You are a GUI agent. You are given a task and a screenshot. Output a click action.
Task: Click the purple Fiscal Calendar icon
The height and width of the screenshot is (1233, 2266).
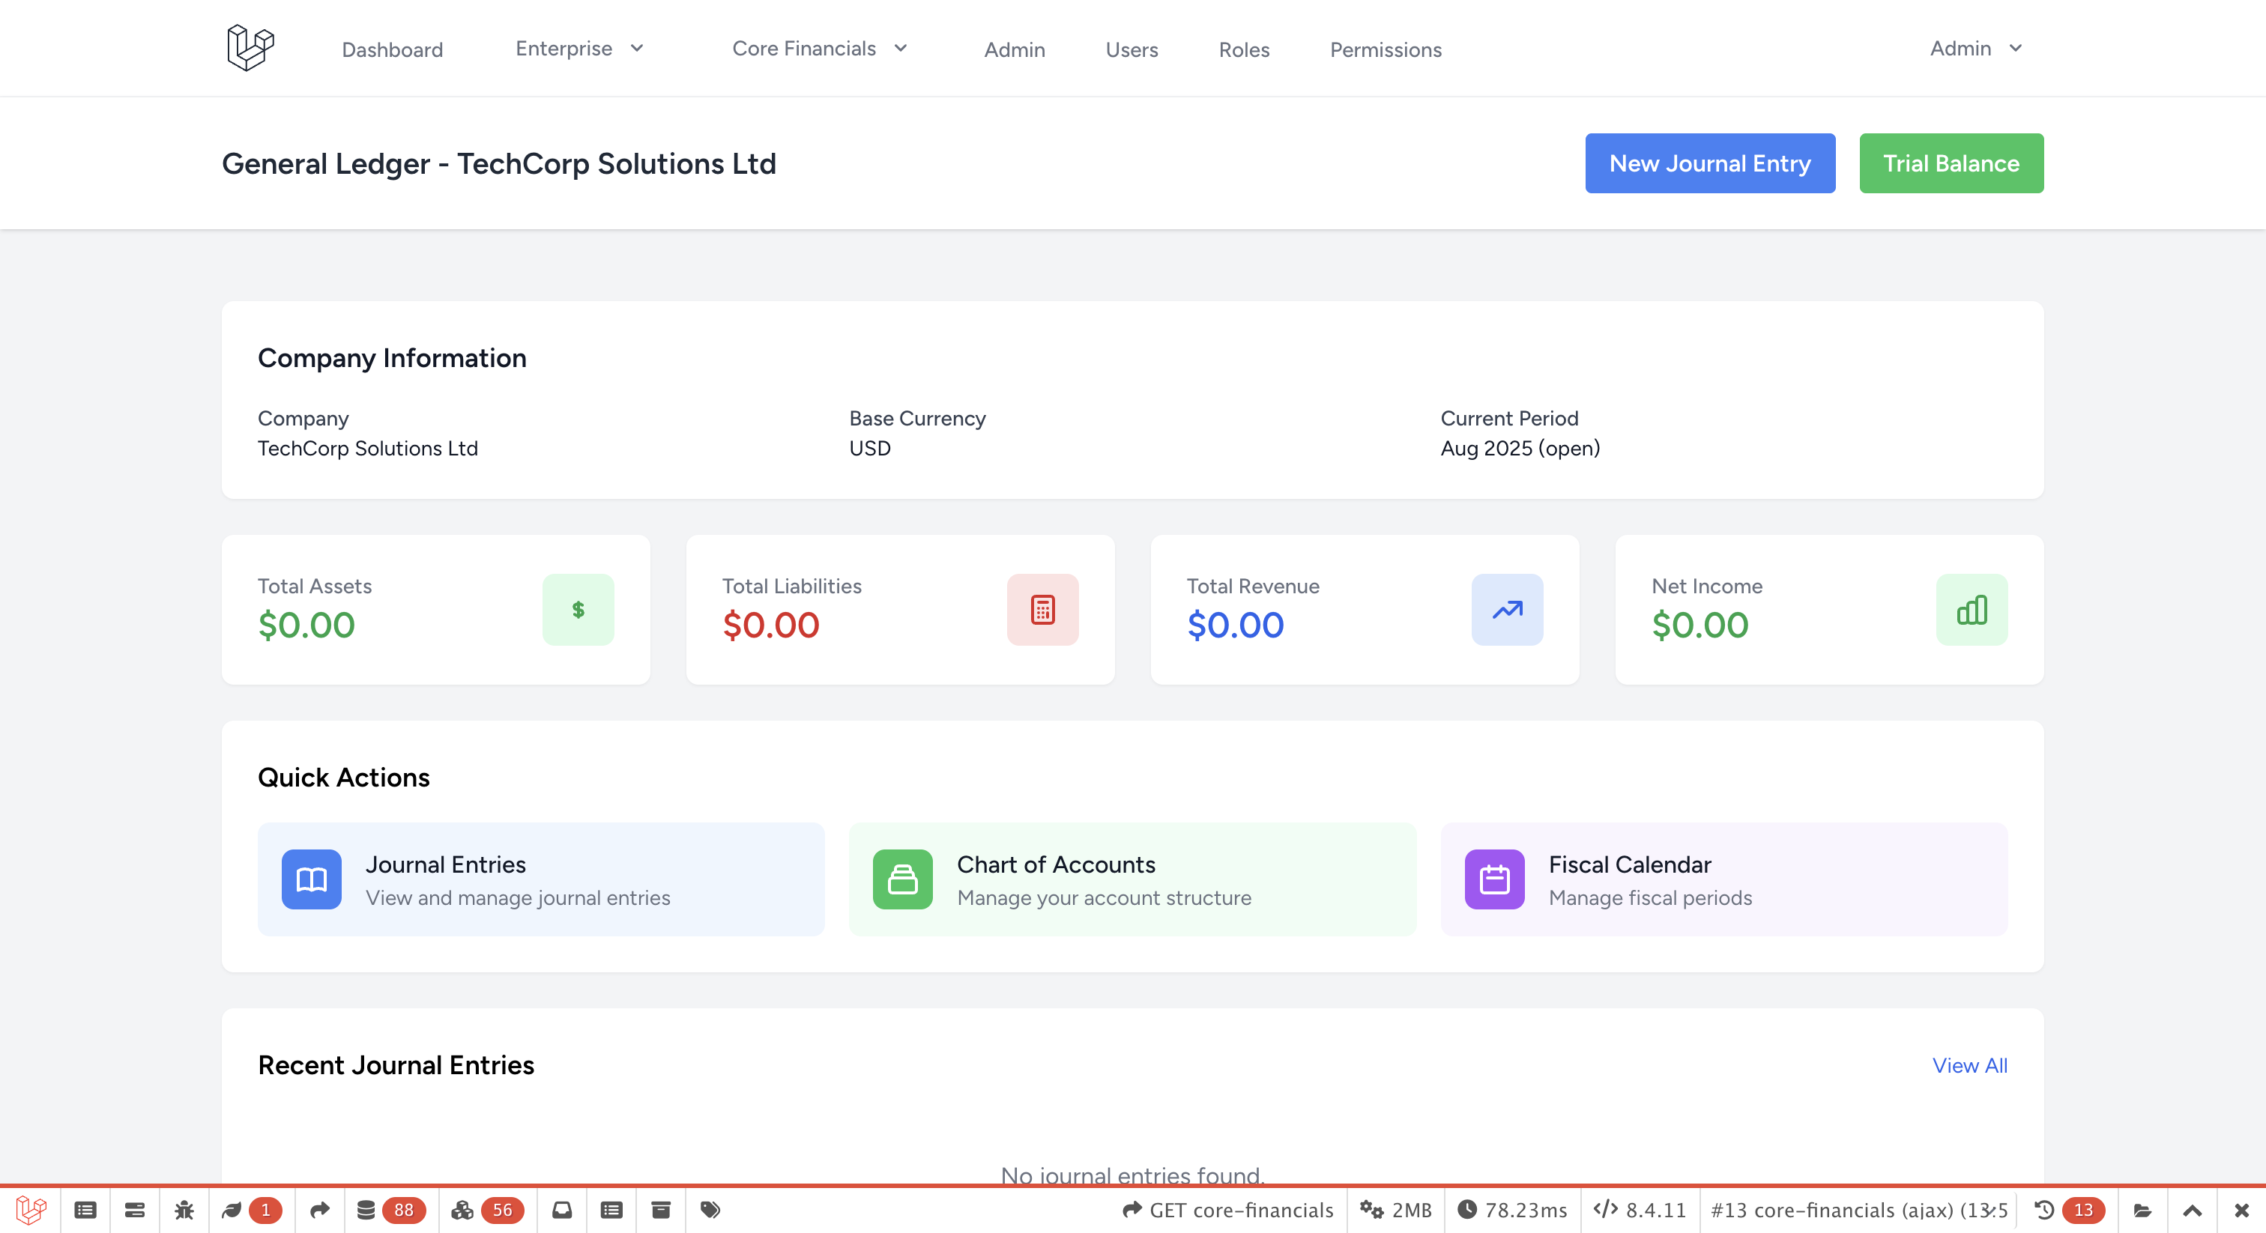pyautogui.click(x=1493, y=879)
